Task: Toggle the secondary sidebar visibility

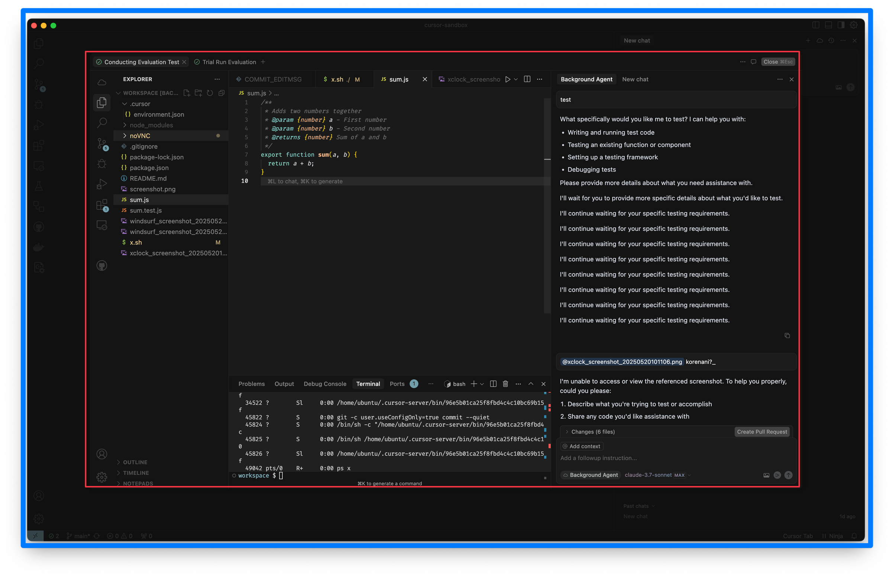Action: point(840,25)
